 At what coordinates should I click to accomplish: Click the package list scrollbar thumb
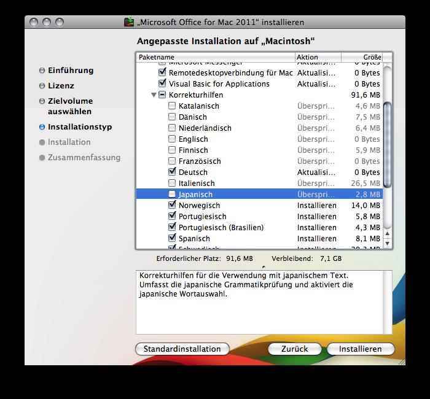point(387,145)
